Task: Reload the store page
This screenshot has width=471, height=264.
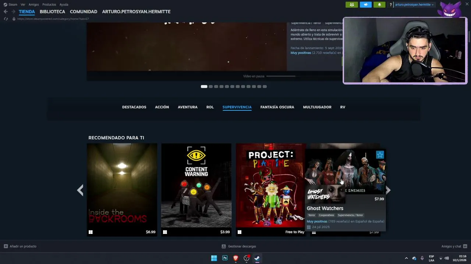Action: click(x=6, y=19)
